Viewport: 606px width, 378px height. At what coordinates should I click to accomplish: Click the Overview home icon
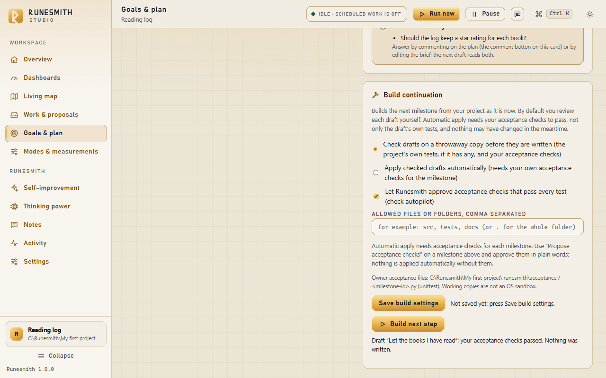tap(14, 59)
